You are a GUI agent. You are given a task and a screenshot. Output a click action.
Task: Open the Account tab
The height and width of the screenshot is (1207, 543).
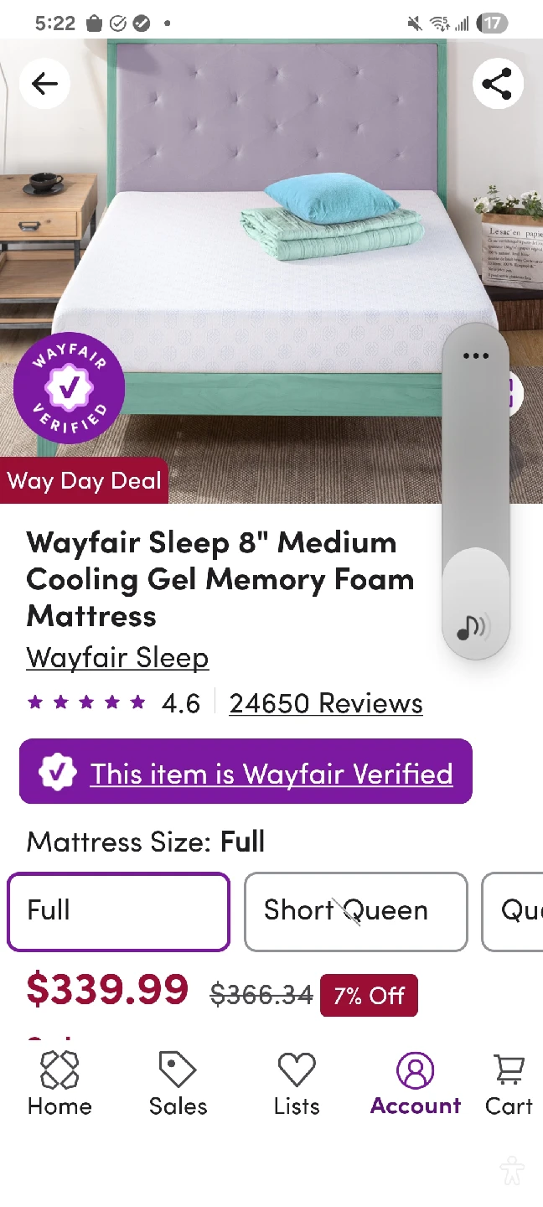[x=416, y=1084]
